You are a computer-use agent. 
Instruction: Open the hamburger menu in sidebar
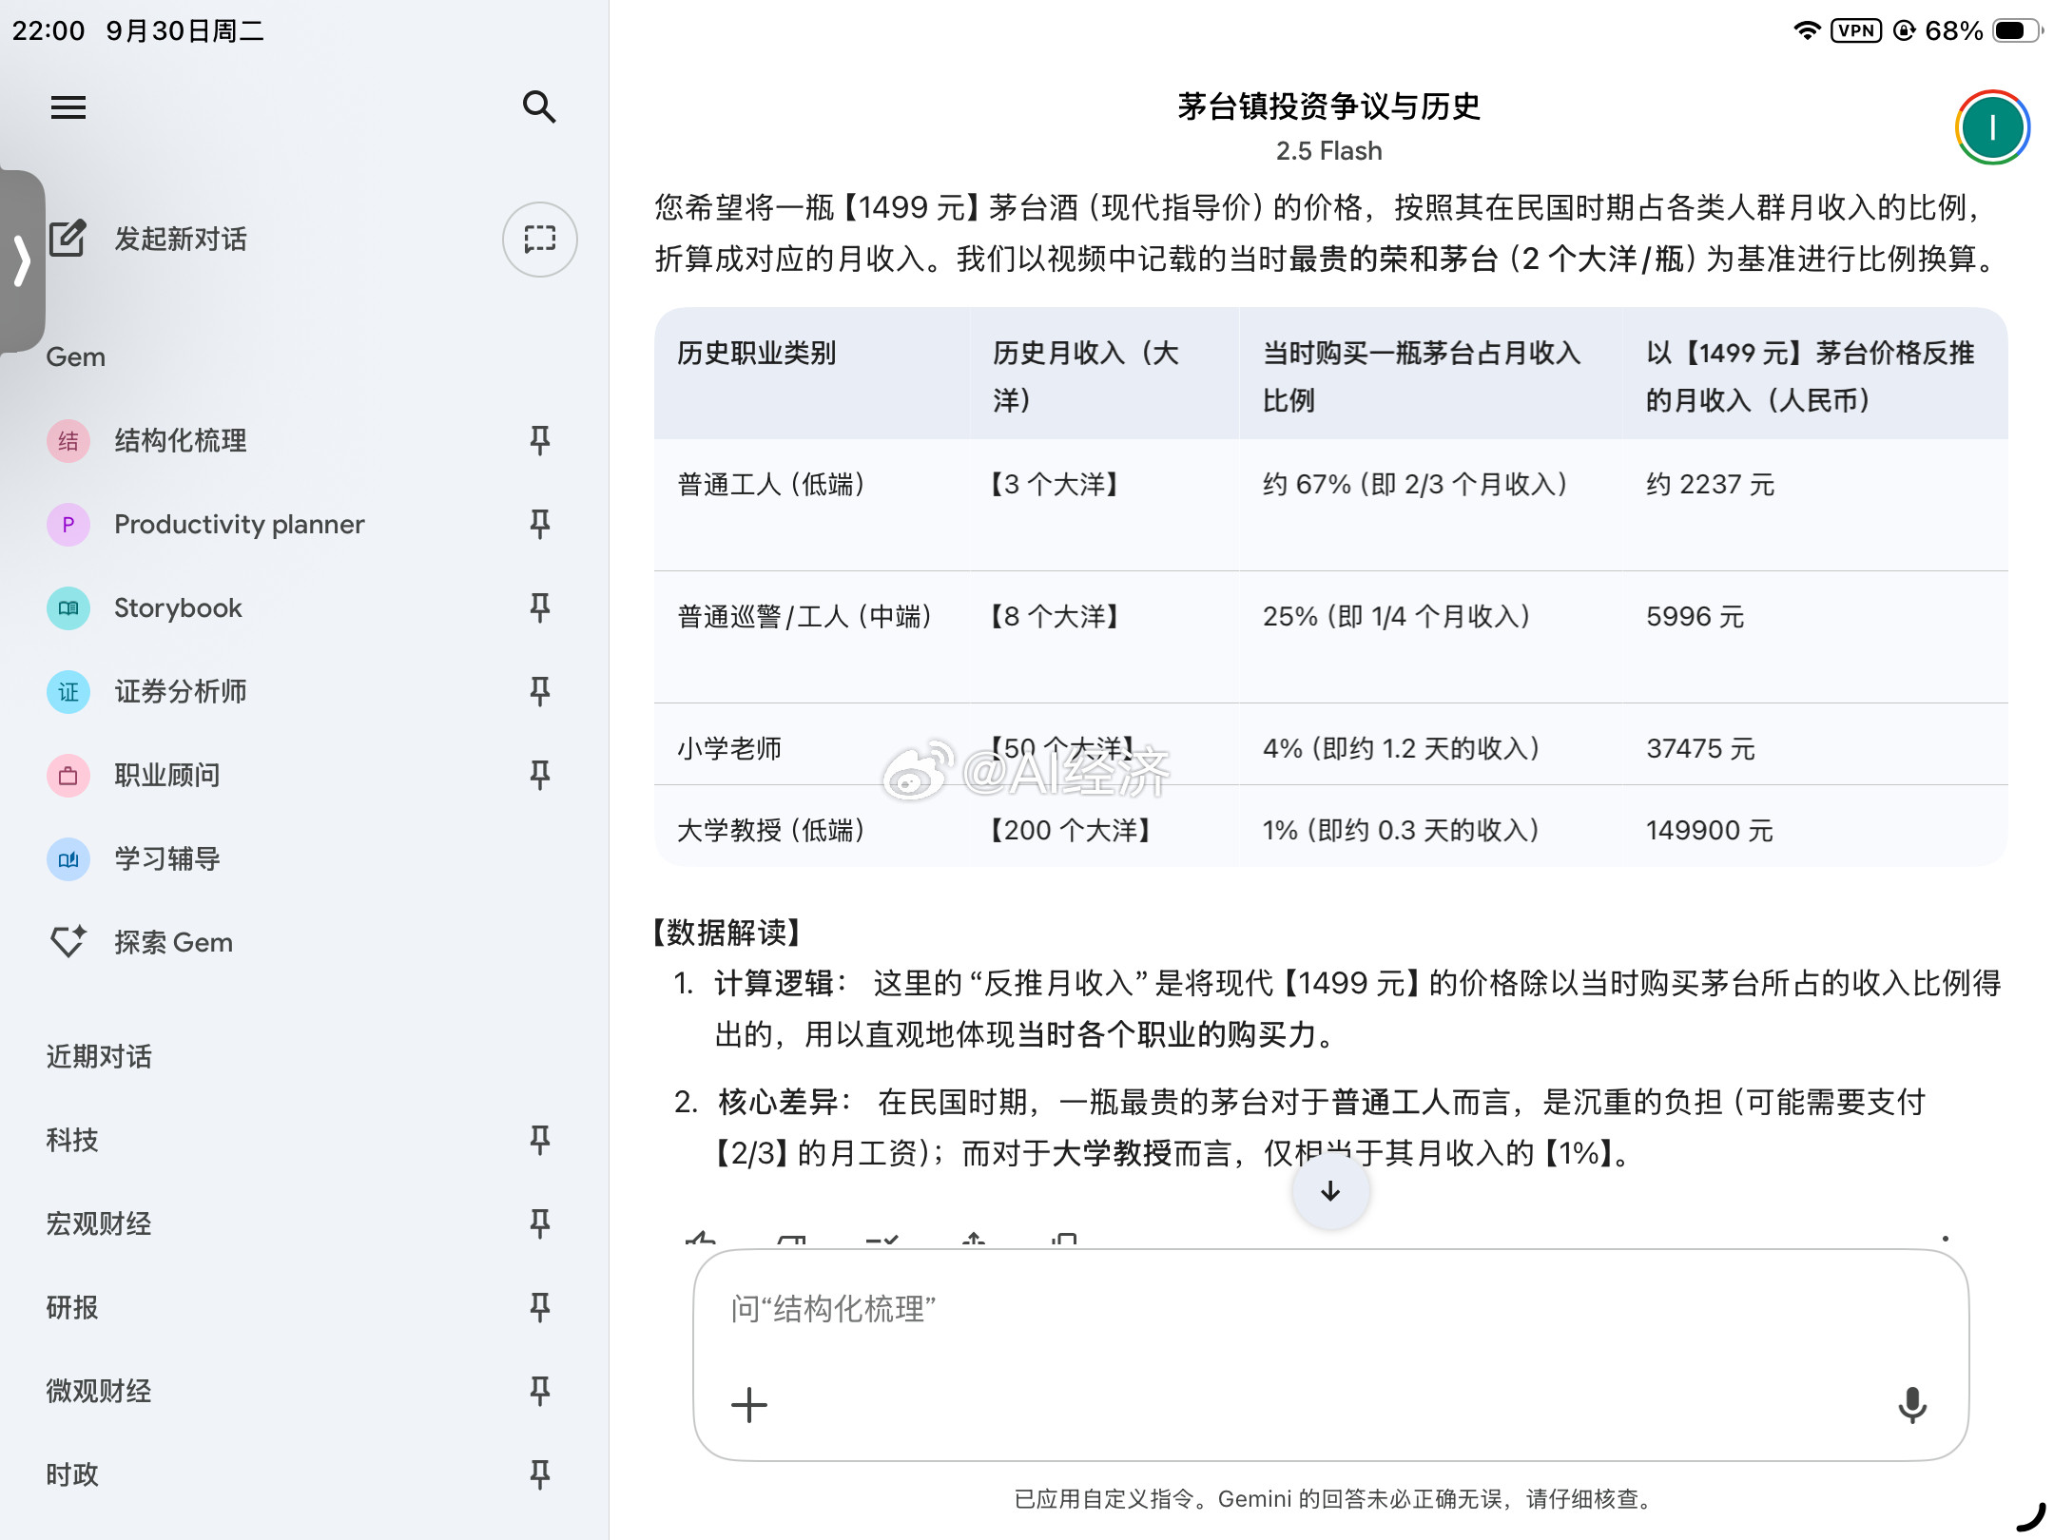tap(68, 107)
